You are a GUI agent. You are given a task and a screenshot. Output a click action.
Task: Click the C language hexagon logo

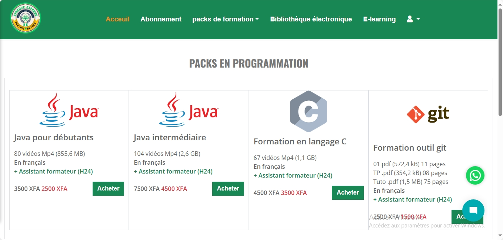(309, 112)
